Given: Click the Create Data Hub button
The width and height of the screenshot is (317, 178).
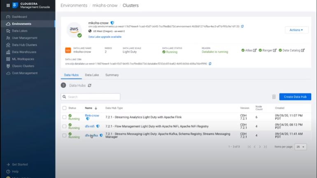Looking at the screenshot, I should [x=295, y=97].
